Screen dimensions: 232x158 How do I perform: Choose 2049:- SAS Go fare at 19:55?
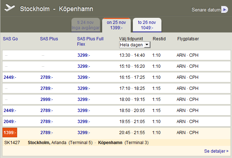(x=10, y=122)
